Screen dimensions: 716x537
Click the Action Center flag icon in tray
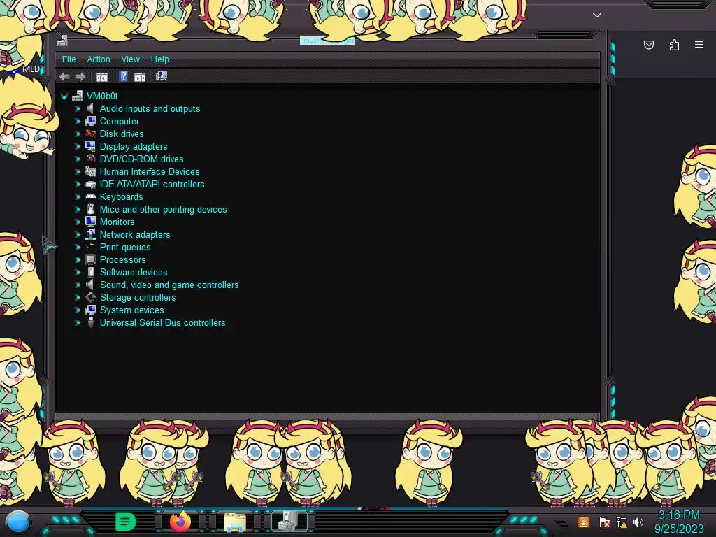[605, 522]
